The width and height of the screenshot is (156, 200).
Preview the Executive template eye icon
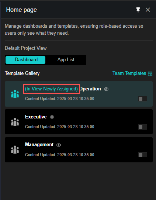coord(52,117)
